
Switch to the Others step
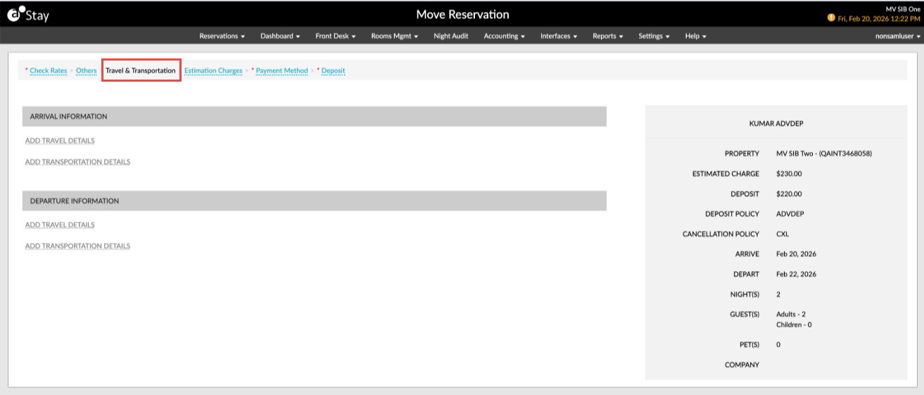click(x=87, y=70)
